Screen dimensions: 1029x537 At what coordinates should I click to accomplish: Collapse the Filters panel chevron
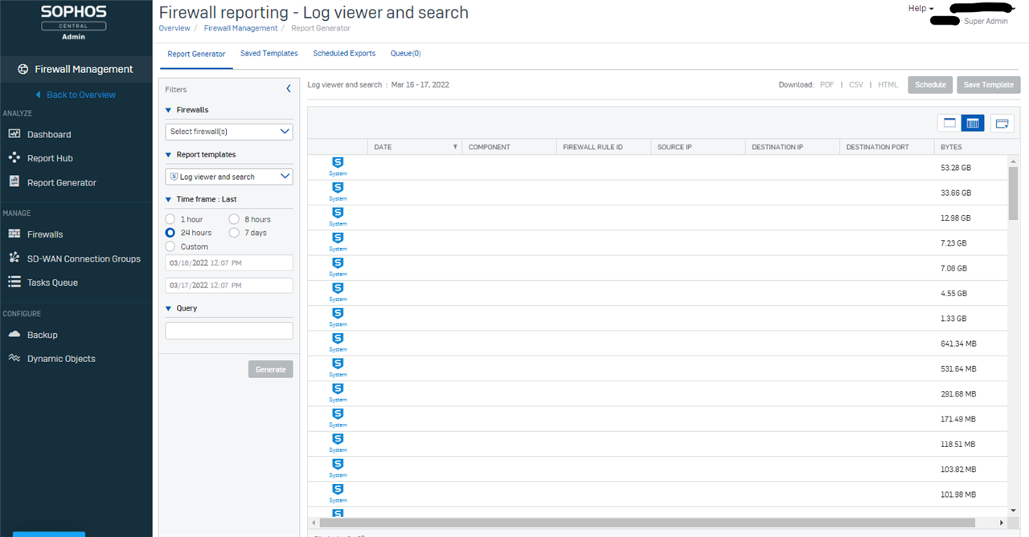289,89
